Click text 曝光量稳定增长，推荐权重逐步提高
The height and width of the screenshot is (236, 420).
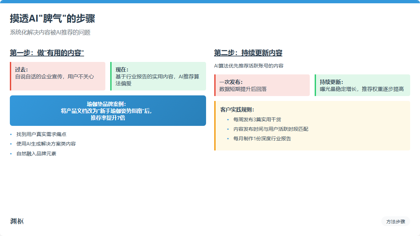pyautogui.click(x=362, y=89)
